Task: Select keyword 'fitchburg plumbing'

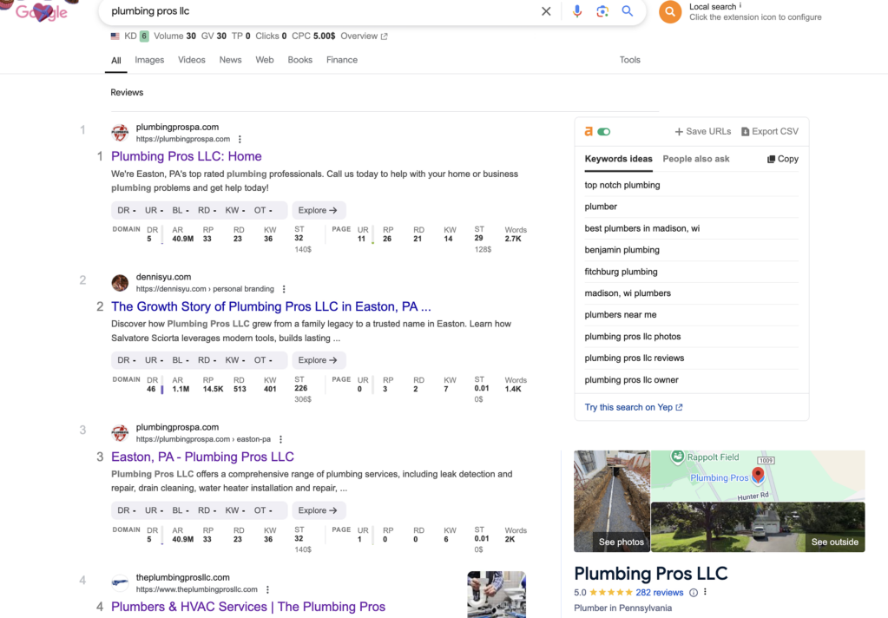Action: tap(621, 272)
